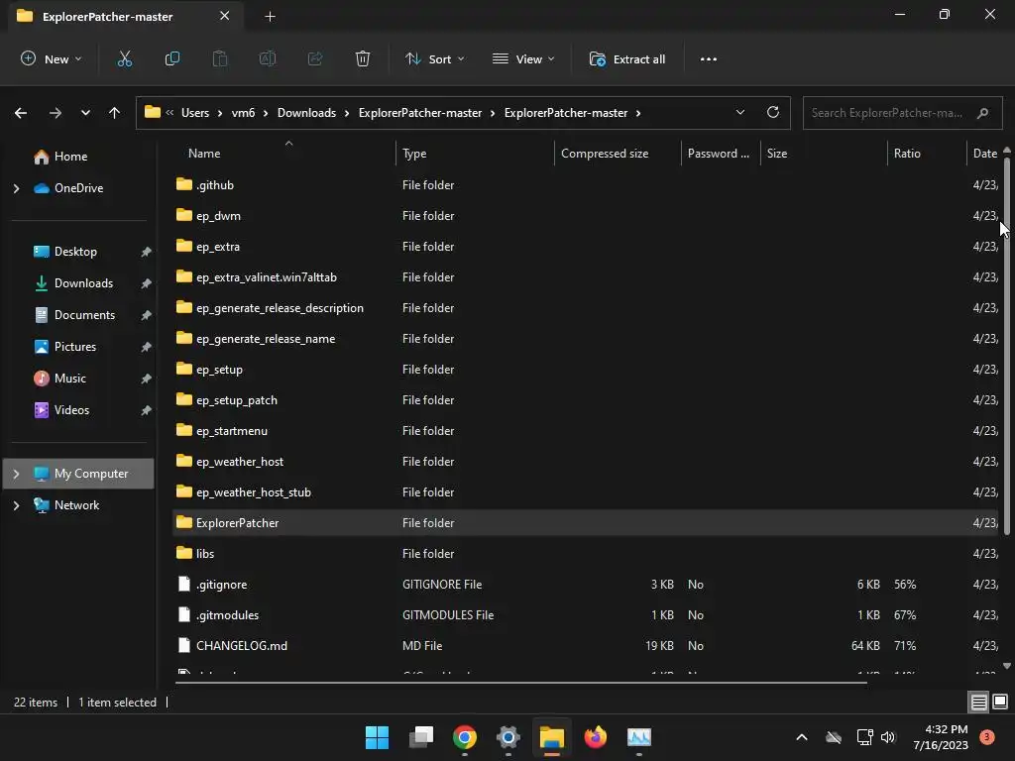Click the Share icon in toolbar

click(315, 58)
